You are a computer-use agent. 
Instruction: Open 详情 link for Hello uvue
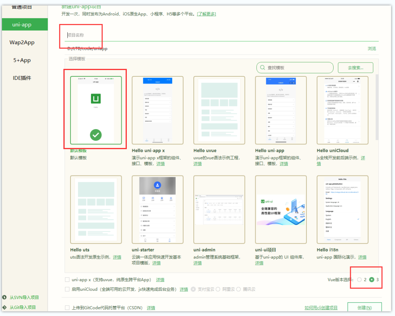(x=198, y=164)
